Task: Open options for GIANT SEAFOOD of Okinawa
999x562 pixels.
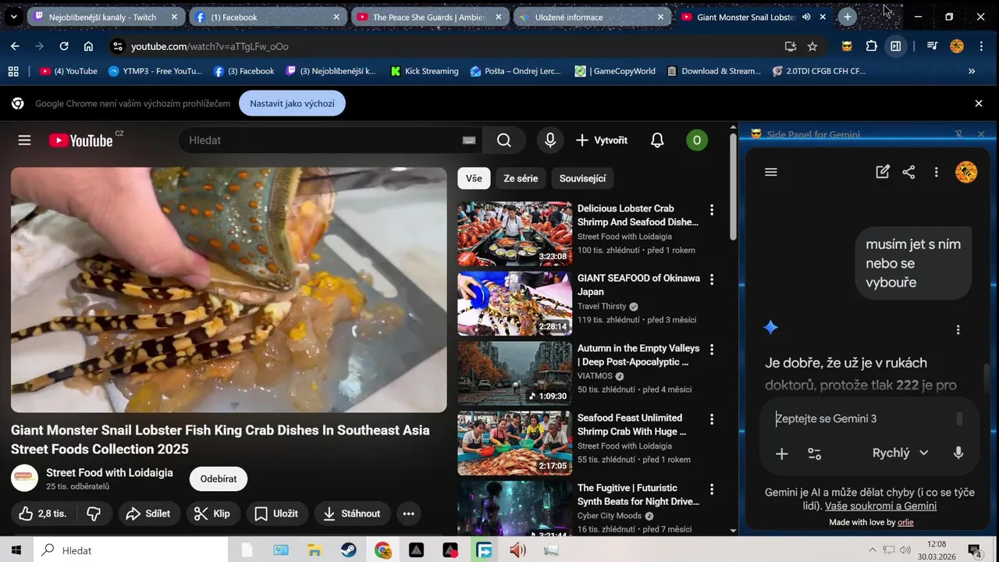Action: coord(711,279)
